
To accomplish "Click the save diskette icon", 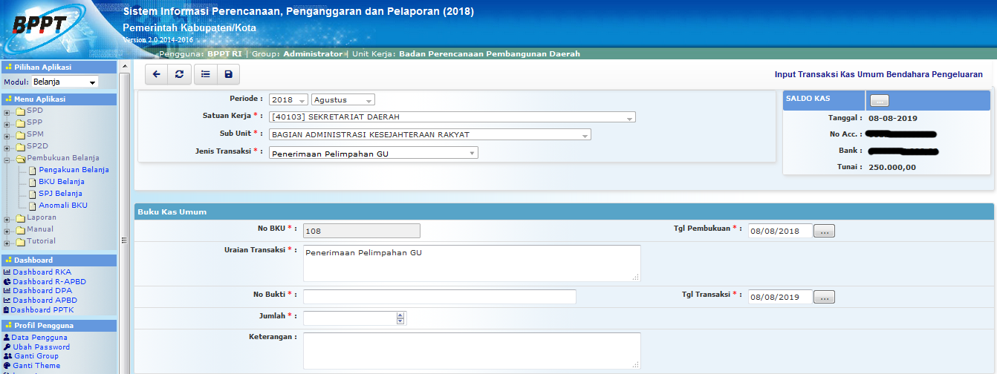I will (x=228, y=74).
